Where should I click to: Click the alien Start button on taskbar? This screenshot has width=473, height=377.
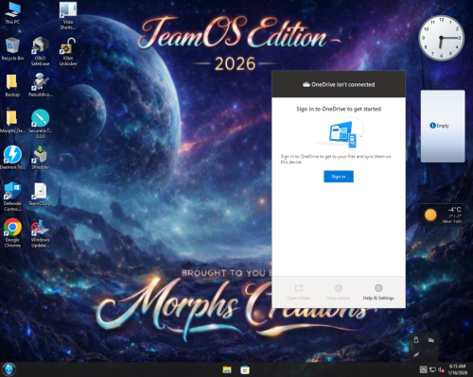click(9, 369)
